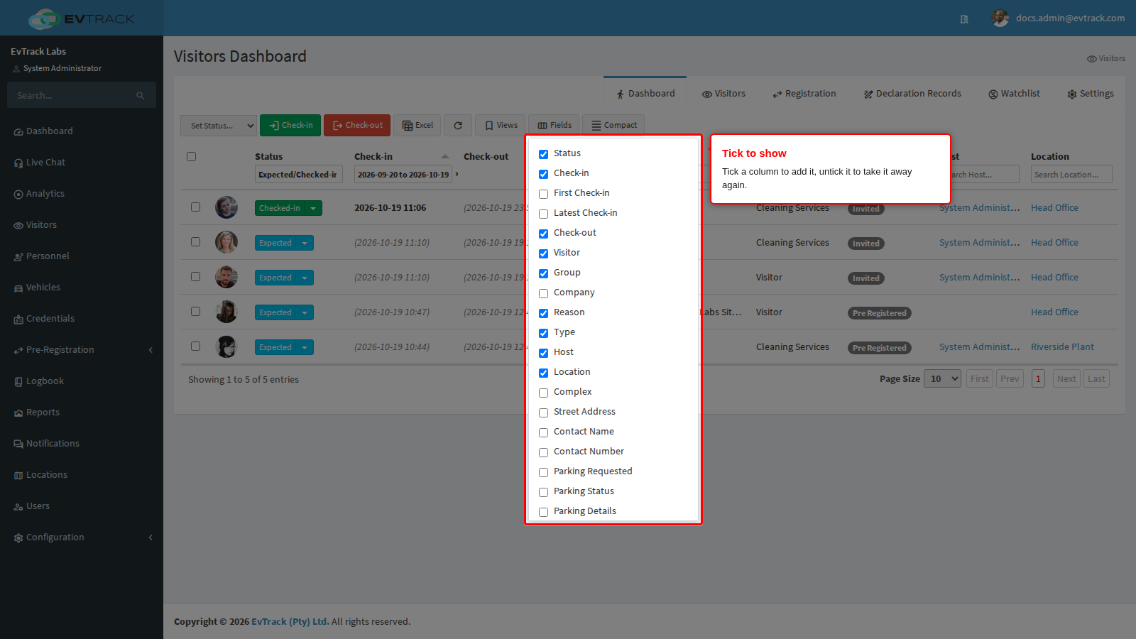1136x639 pixels.
Task: Open Locations in the sidebar
Action: tap(46, 475)
